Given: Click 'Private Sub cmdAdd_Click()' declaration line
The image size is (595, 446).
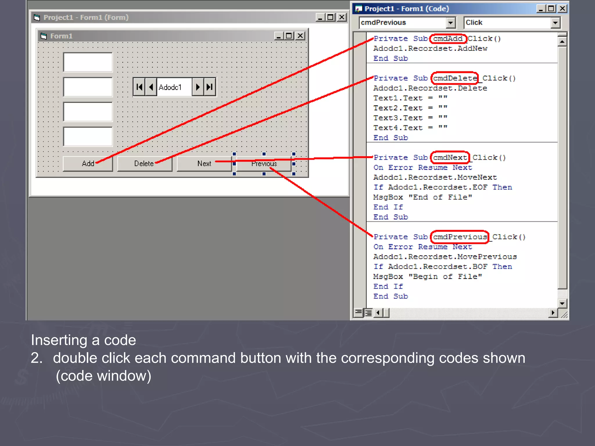Looking at the screenshot, I should click(x=437, y=39).
